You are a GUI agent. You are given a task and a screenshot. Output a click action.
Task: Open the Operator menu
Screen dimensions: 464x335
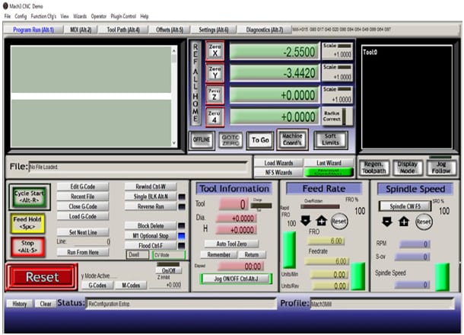click(x=99, y=16)
